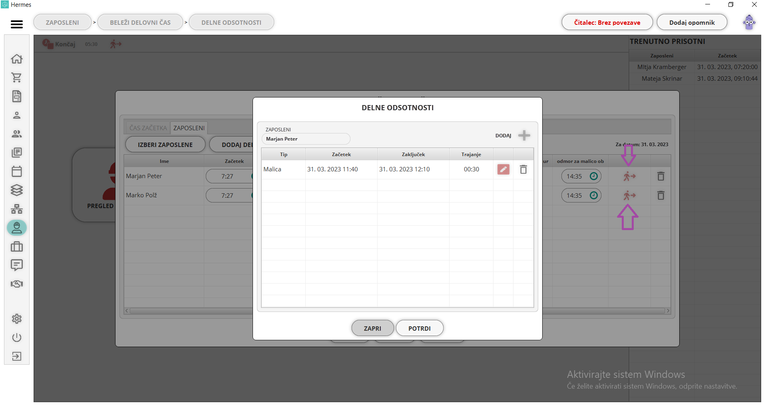Open handshake icon in sidebar
Screen dimensions: 766x409
[17, 284]
